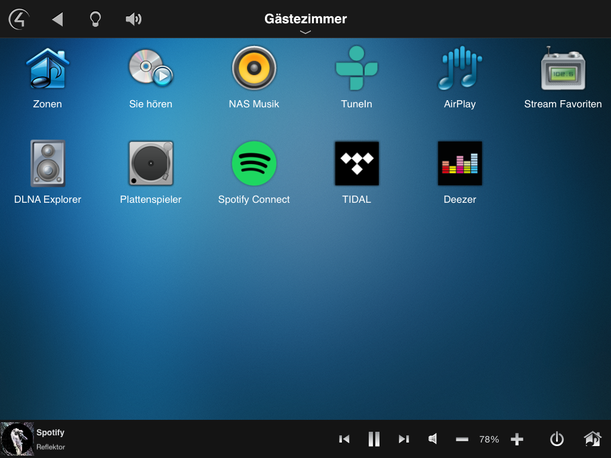Mute the room audio

(x=433, y=439)
